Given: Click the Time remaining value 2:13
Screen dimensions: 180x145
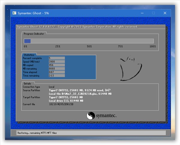Looking at the screenshot, I should point(57,76).
